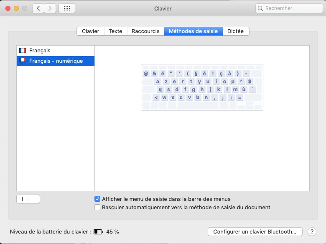The image size is (326, 244).
Task: Minimize the window with the yellow button
Action: [16, 8]
